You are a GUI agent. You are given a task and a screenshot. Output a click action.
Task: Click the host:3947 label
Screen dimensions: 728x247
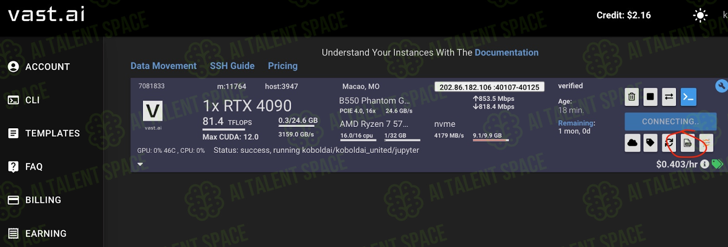(x=282, y=86)
